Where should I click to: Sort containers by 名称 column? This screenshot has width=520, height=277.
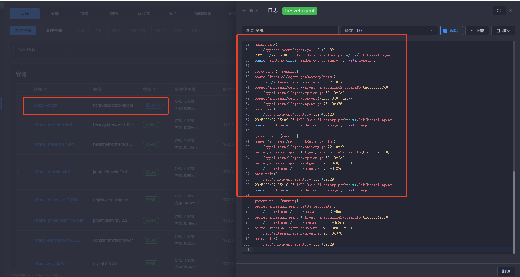(x=45, y=89)
